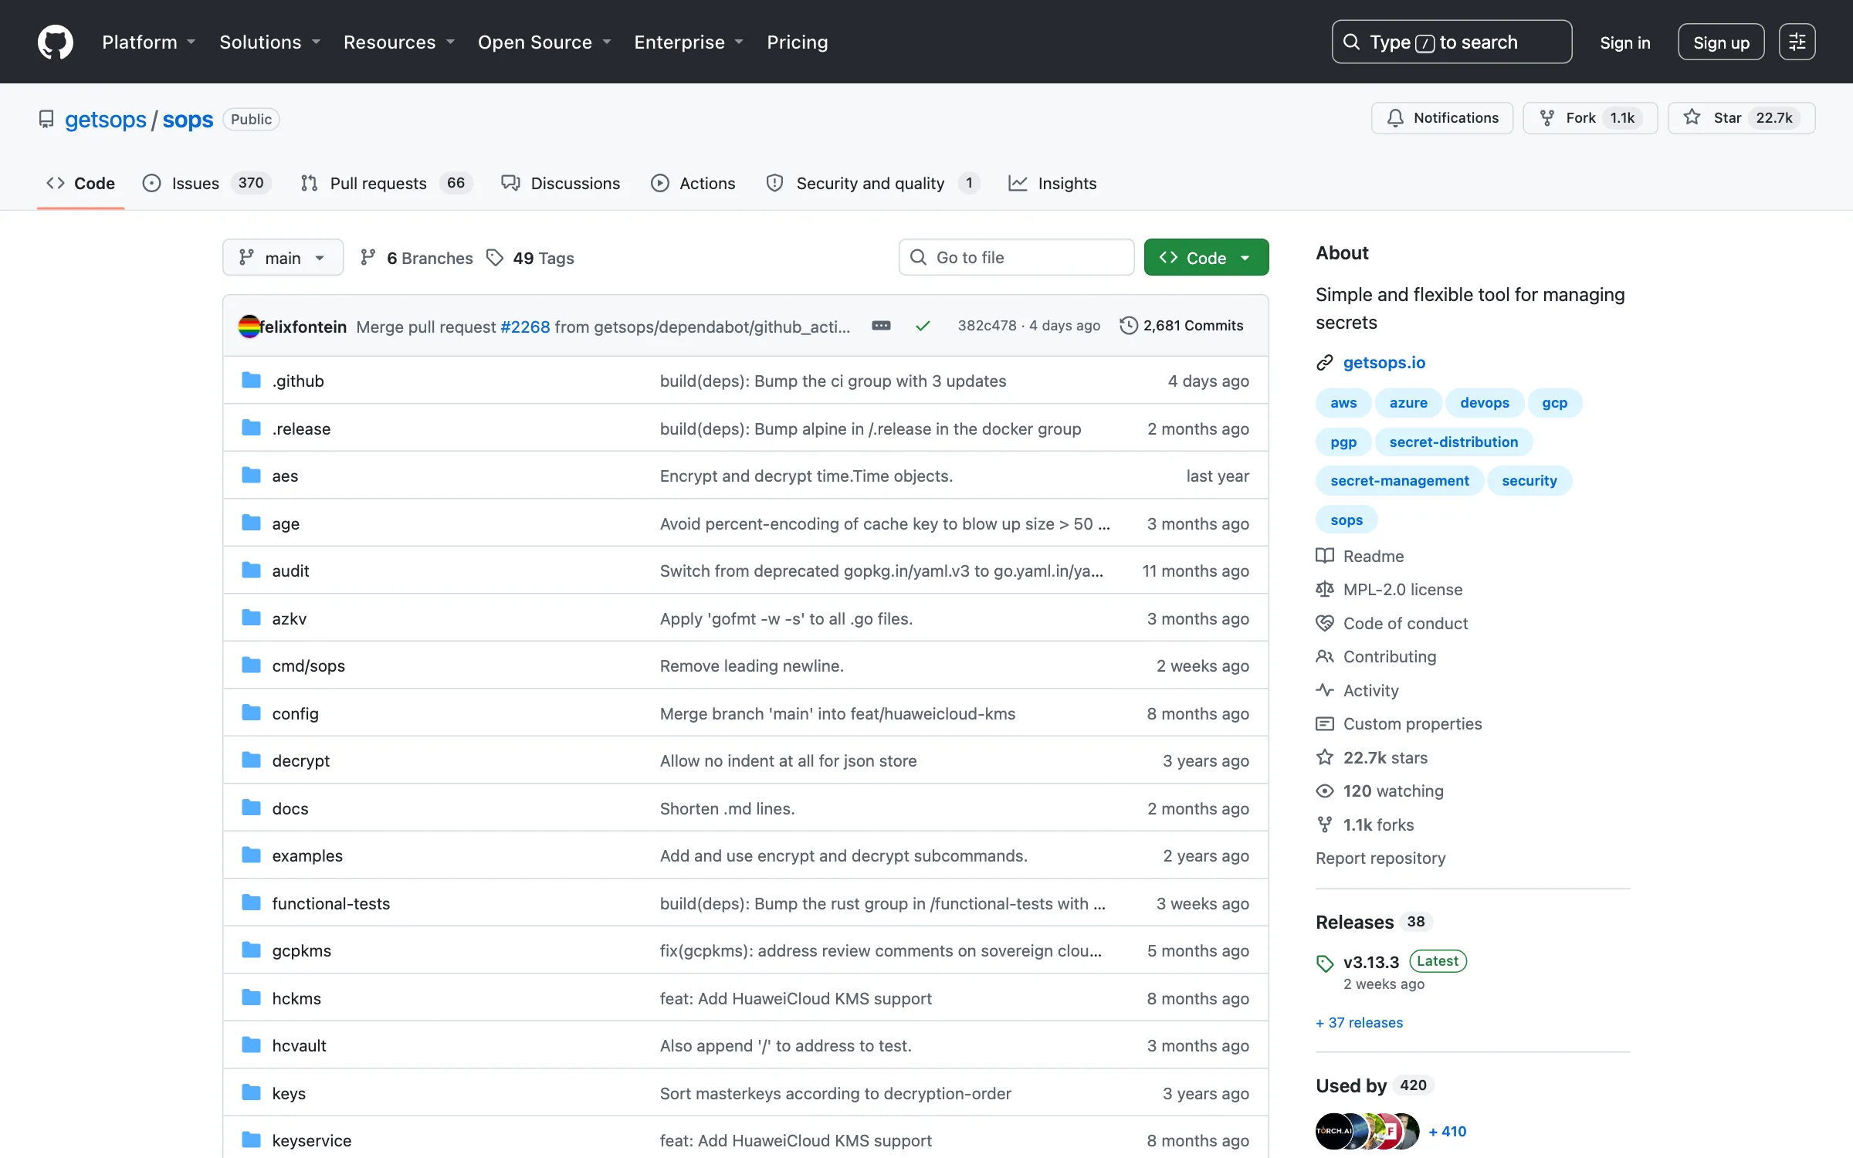Click the GitHub logo icon
The height and width of the screenshot is (1158, 1853).
pos(56,42)
